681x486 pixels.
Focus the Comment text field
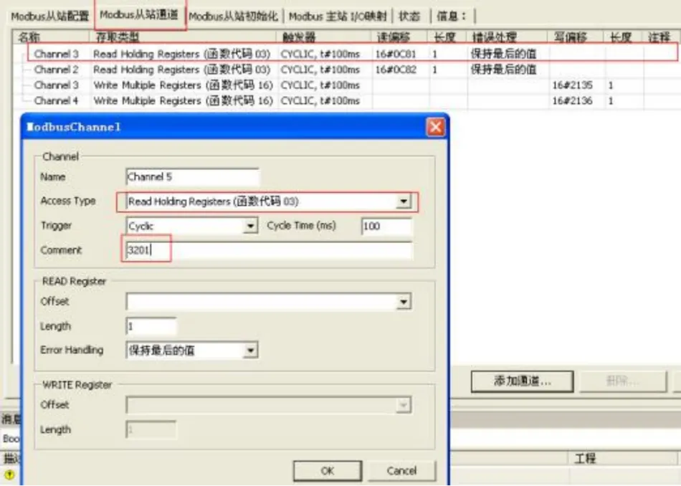click(269, 251)
